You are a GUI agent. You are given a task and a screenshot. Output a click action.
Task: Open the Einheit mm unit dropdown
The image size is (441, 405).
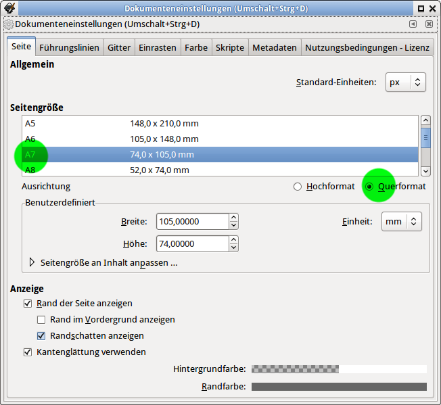click(402, 222)
